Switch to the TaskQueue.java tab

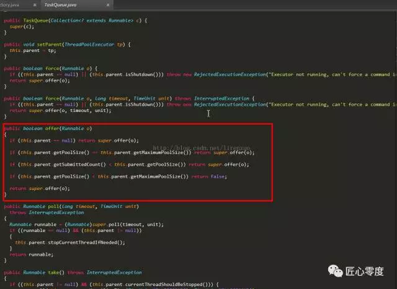coord(61,5)
